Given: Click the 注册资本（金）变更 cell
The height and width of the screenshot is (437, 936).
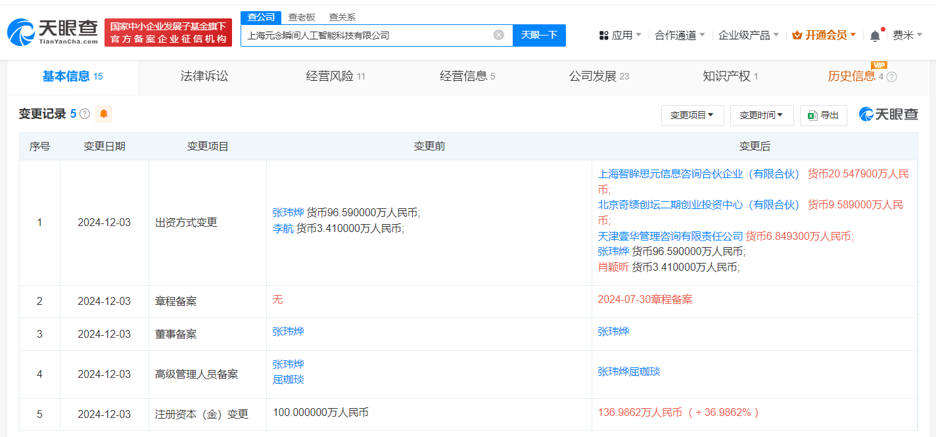Looking at the screenshot, I should coord(208,415).
